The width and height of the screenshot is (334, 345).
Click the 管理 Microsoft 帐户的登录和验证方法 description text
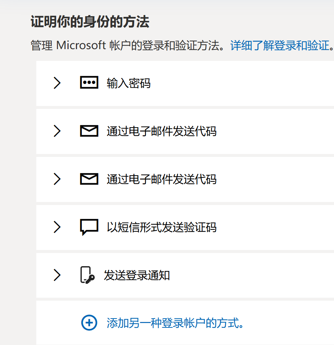point(128,45)
